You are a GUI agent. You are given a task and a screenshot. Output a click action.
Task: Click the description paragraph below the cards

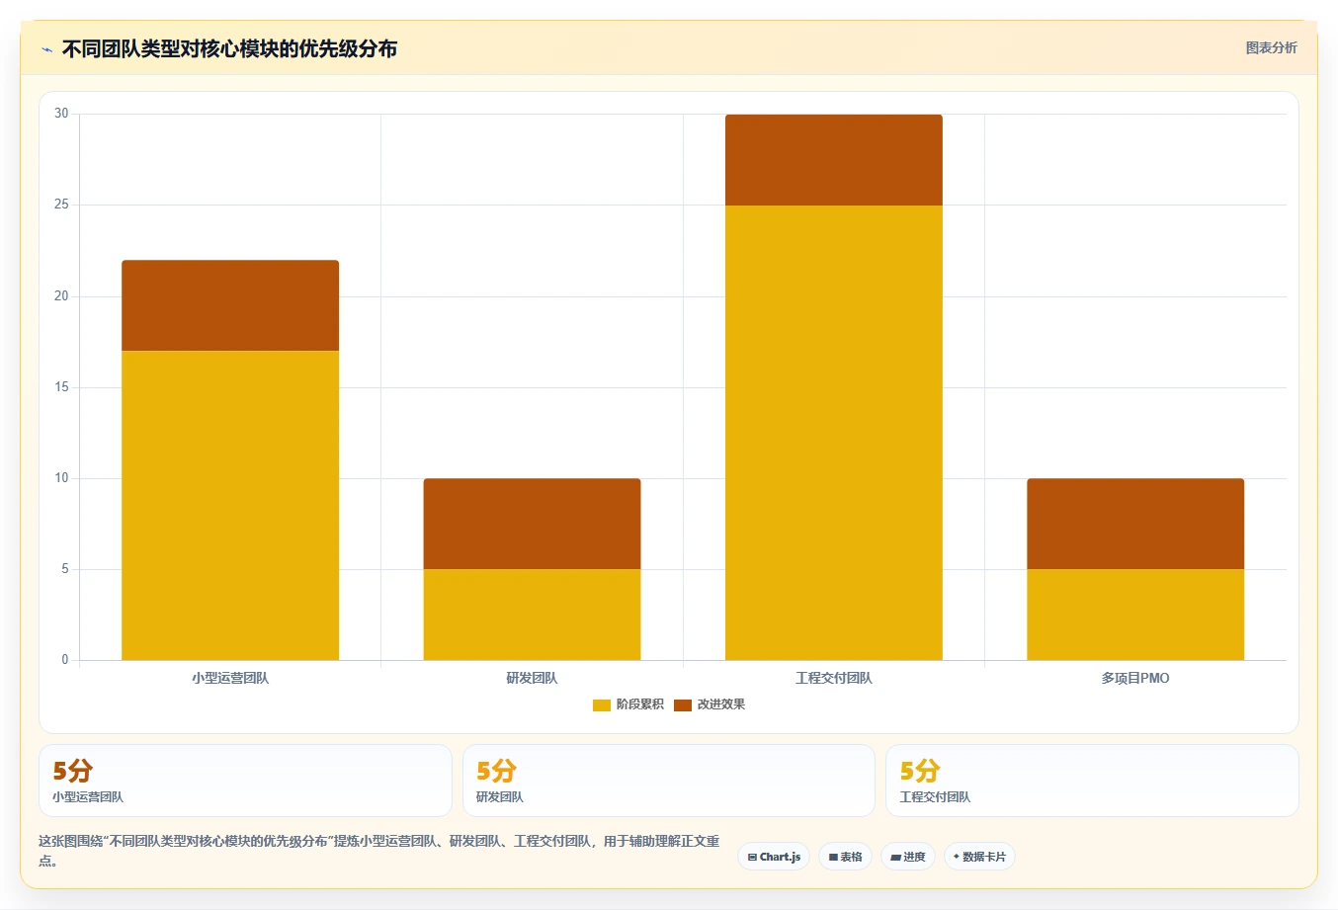(x=379, y=851)
